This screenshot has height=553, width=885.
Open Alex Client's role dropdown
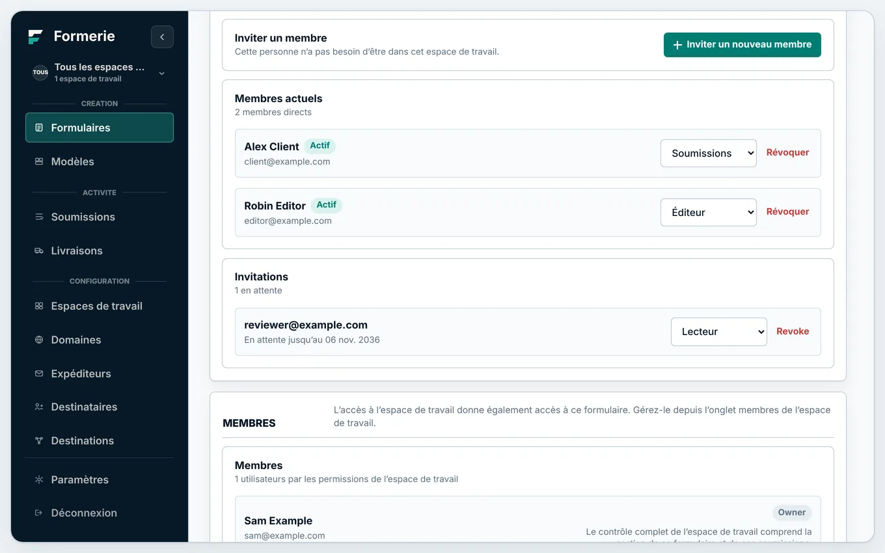tap(709, 153)
